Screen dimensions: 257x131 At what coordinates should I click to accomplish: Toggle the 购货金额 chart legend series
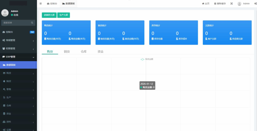click(147, 59)
